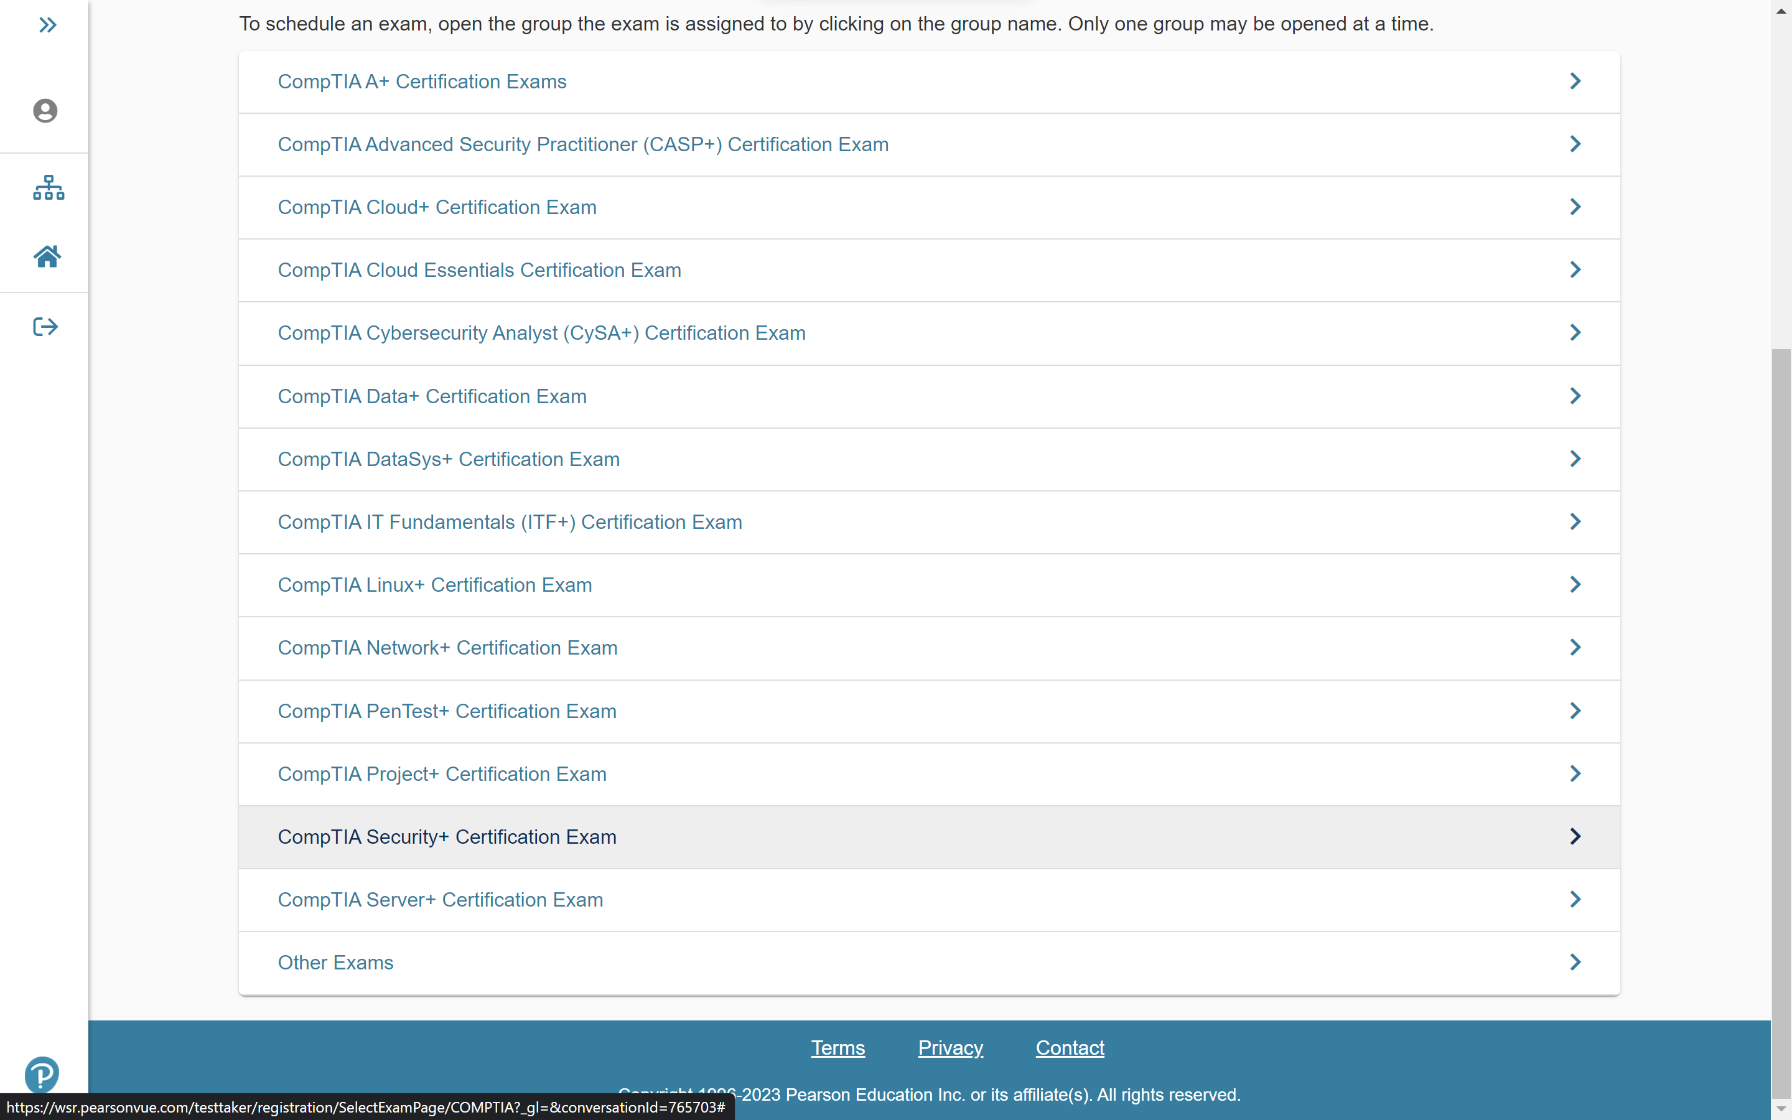The width and height of the screenshot is (1792, 1120).
Task: Open CompTIA Cloud+ Certification Exam group
Action: click(x=928, y=207)
